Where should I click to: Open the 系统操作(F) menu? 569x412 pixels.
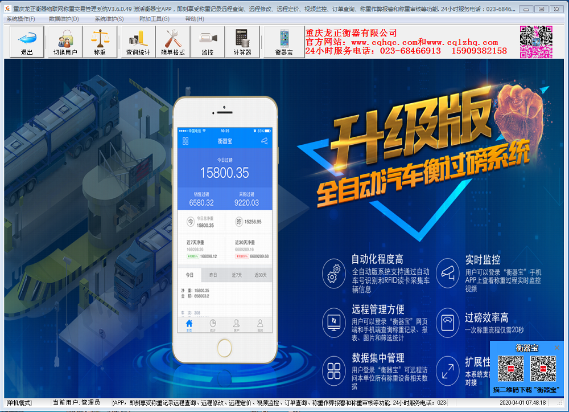click(20, 19)
